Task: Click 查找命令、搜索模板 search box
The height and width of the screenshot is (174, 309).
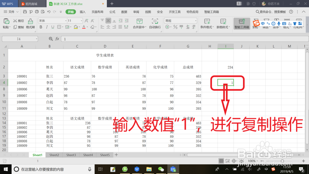Action: point(271,12)
